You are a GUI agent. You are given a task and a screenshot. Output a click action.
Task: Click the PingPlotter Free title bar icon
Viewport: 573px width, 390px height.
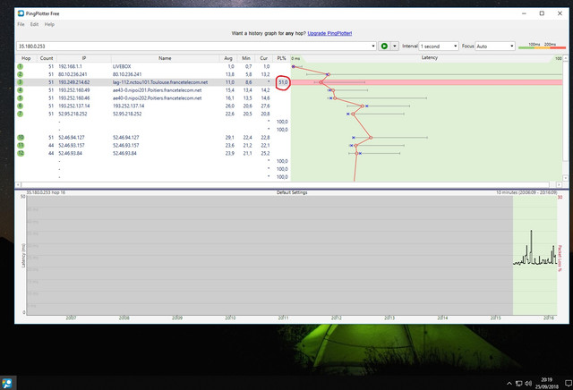[21, 13]
